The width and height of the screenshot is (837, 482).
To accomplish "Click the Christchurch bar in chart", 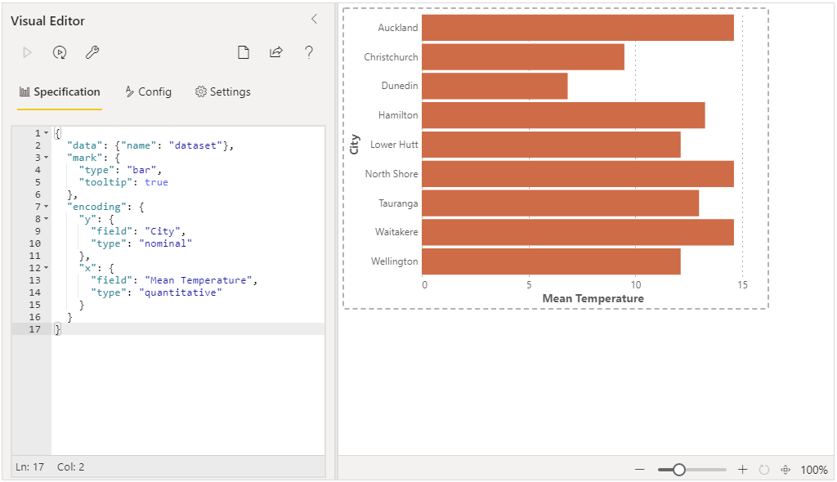I will [x=523, y=56].
